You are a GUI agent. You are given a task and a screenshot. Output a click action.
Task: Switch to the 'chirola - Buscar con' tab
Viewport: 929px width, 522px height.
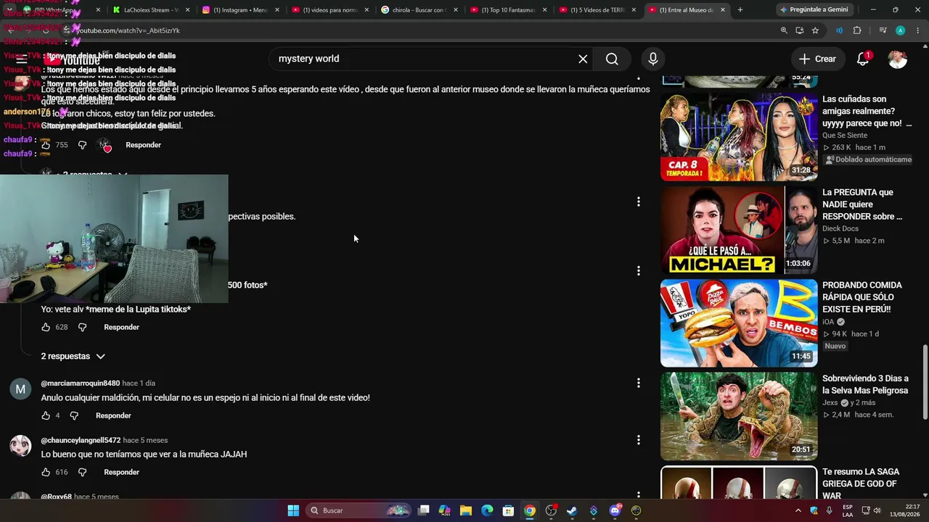tap(420, 10)
